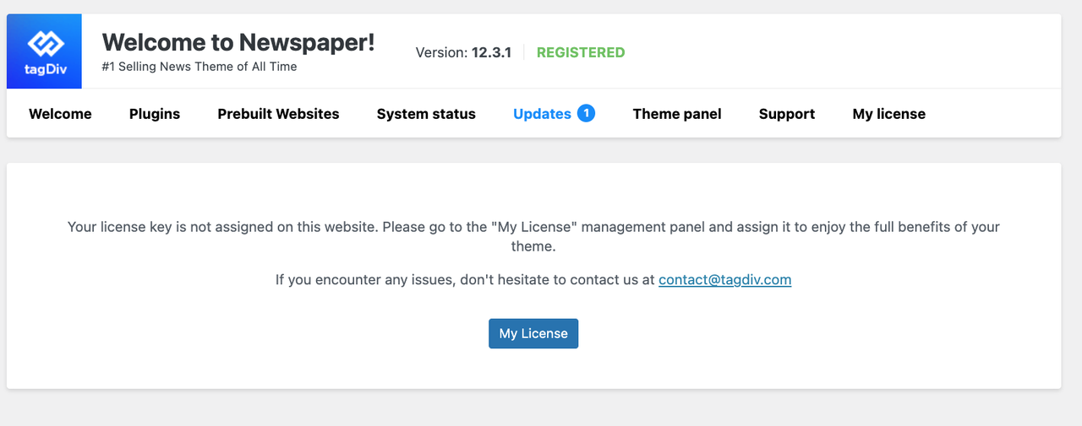This screenshot has height=426, width=1082.
Task: Click the license key not assigned message
Action: [x=533, y=237]
